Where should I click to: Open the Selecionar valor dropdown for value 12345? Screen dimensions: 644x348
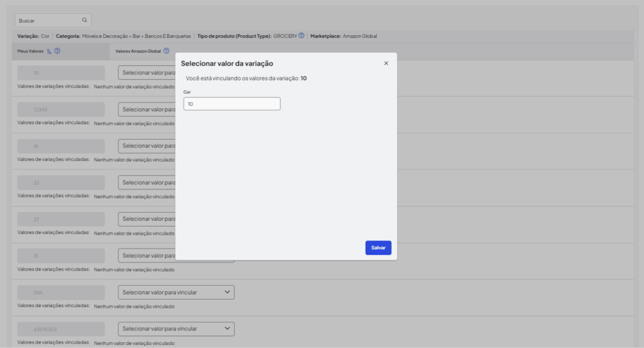coord(146,109)
